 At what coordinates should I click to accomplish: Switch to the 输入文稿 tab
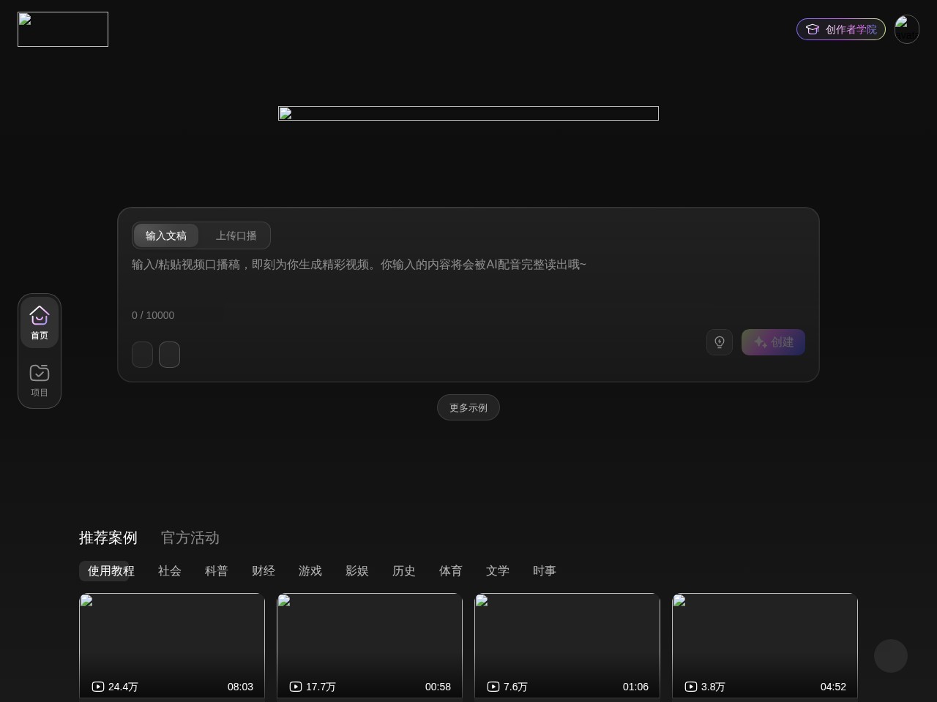point(166,235)
